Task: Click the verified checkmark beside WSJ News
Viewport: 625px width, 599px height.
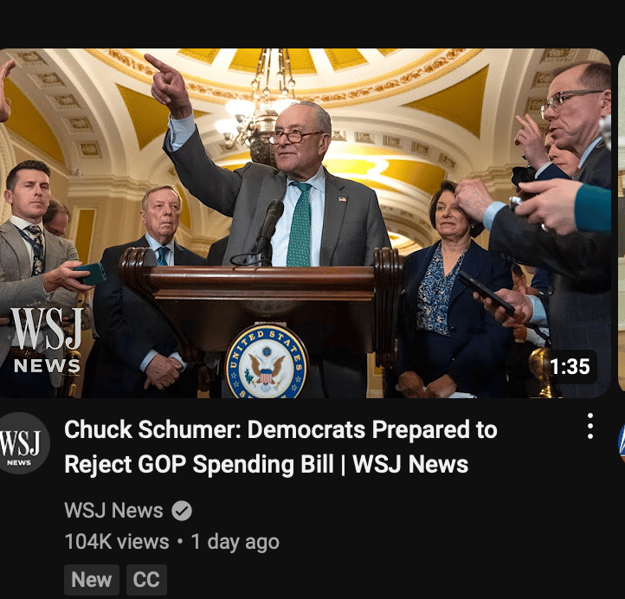Action: 182,511
